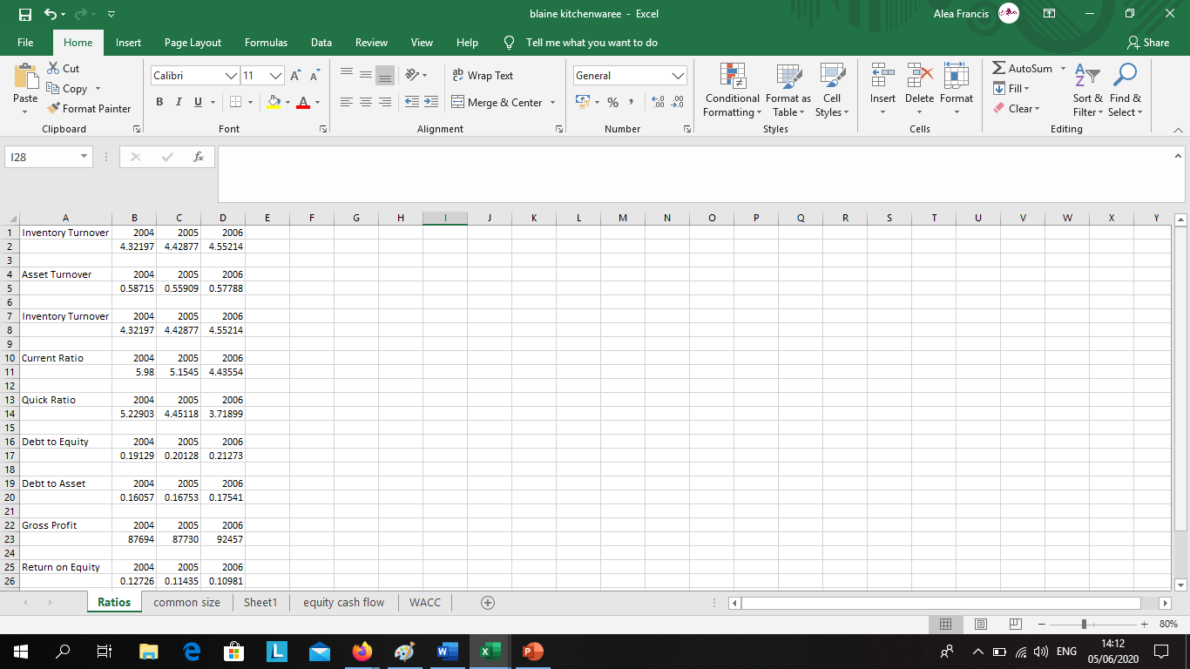This screenshot has width=1190, height=669.
Task: Open Format as Table gallery
Action: [x=788, y=91]
